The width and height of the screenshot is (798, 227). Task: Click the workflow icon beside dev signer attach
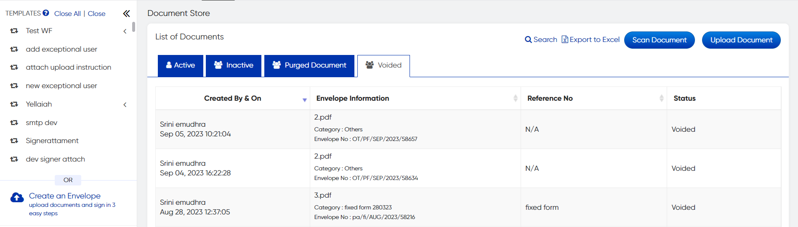(14, 159)
